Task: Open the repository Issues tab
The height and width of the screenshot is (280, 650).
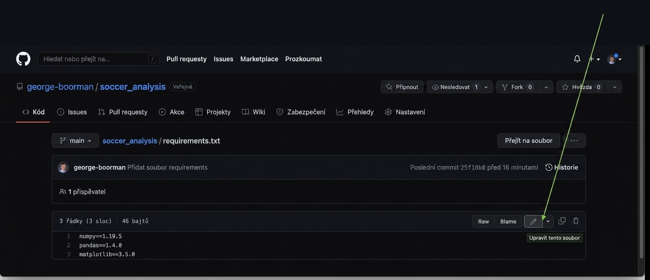Action: click(x=72, y=112)
